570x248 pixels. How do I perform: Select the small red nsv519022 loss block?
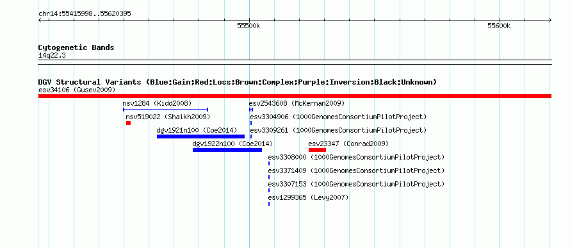[x=128, y=123]
